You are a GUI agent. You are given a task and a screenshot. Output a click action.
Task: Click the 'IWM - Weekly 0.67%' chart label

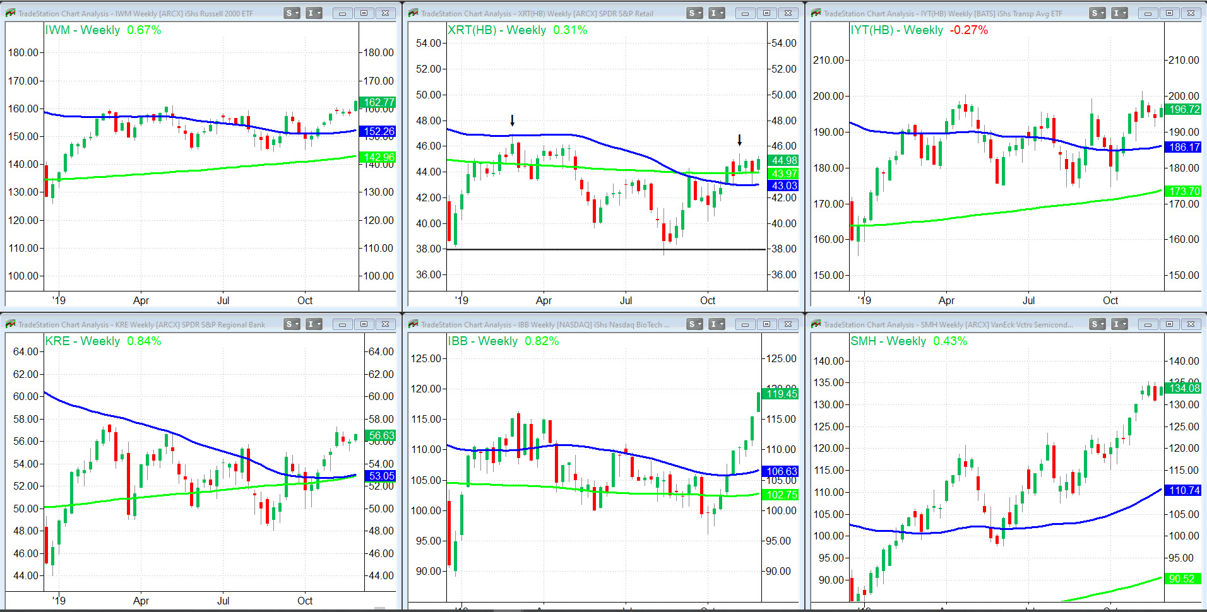(x=103, y=30)
